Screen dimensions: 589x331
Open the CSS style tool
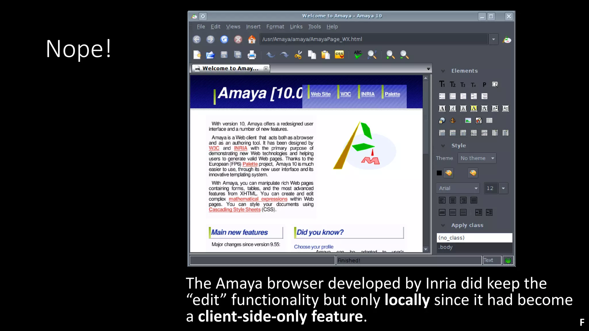coord(339,55)
